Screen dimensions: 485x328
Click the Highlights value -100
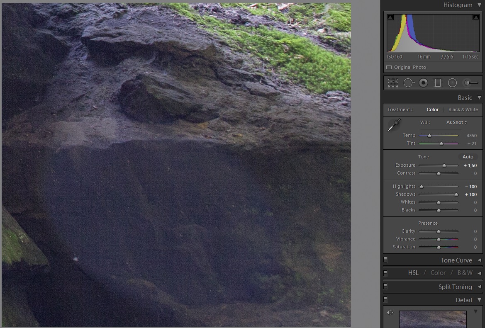[x=471, y=187]
